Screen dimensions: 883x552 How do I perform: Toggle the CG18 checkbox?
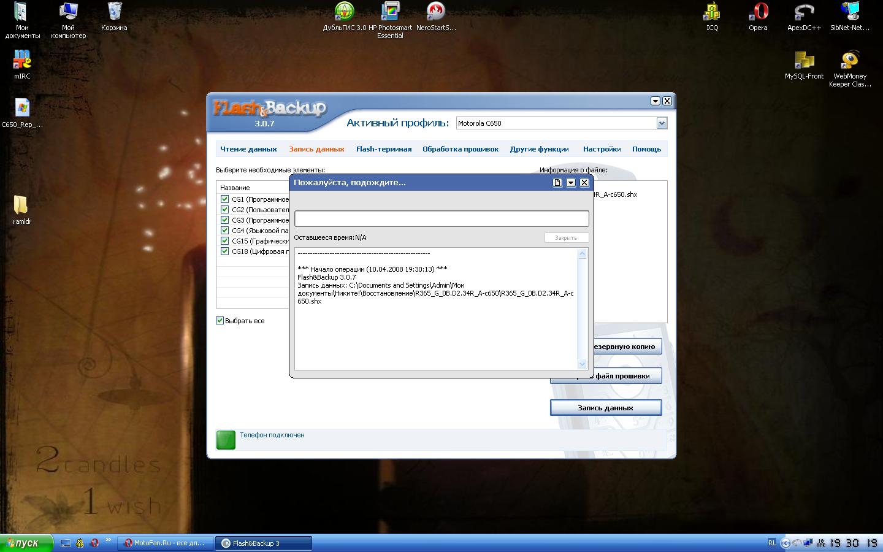click(x=224, y=251)
